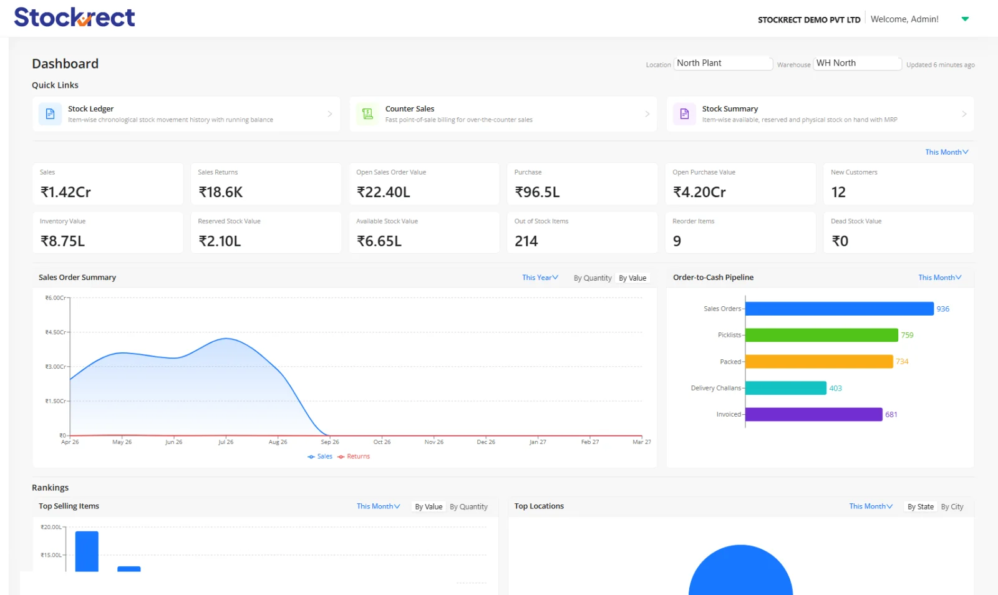The image size is (998, 595).
Task: Toggle the Sales legend marker
Action: click(x=311, y=457)
